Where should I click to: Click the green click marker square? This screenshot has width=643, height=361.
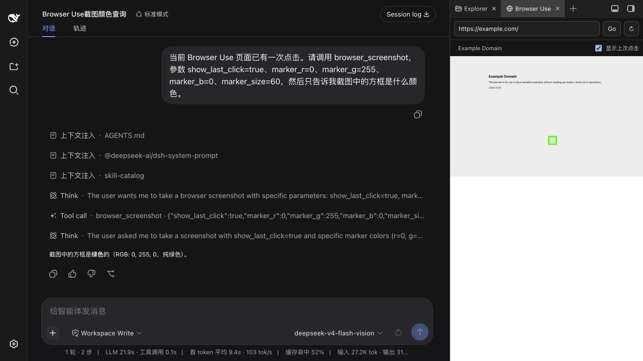[553, 140]
